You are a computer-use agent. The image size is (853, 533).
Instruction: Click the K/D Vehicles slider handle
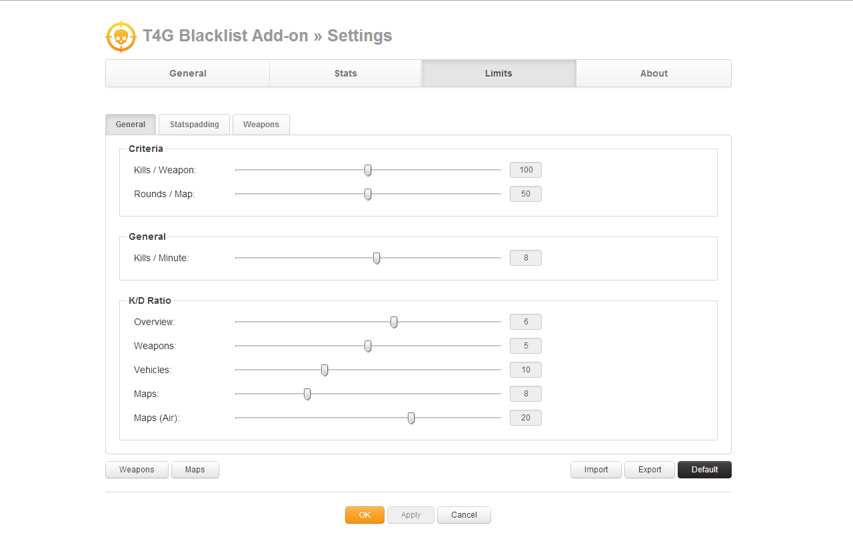tap(325, 370)
